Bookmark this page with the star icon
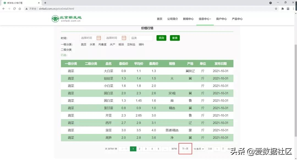The width and height of the screenshot is (297, 160). (276, 9)
